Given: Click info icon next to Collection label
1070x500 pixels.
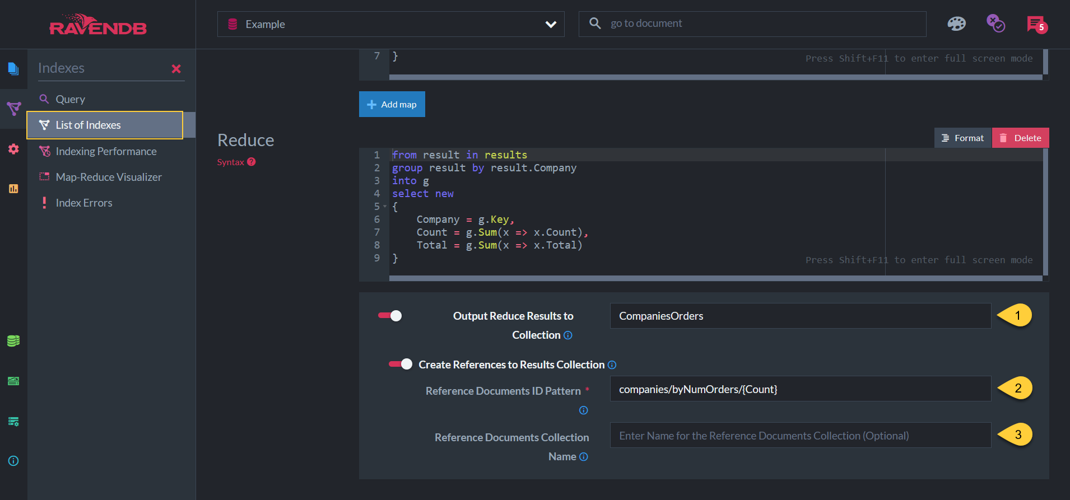Looking at the screenshot, I should tap(568, 335).
